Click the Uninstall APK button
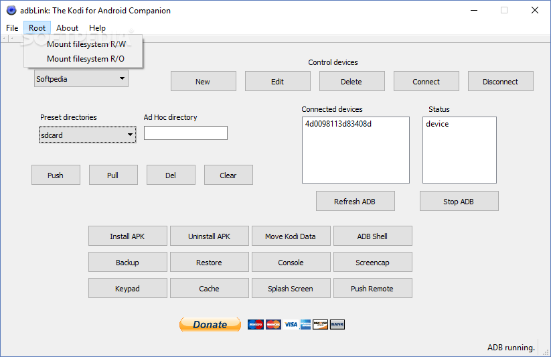This screenshot has width=551, height=357. pos(210,236)
